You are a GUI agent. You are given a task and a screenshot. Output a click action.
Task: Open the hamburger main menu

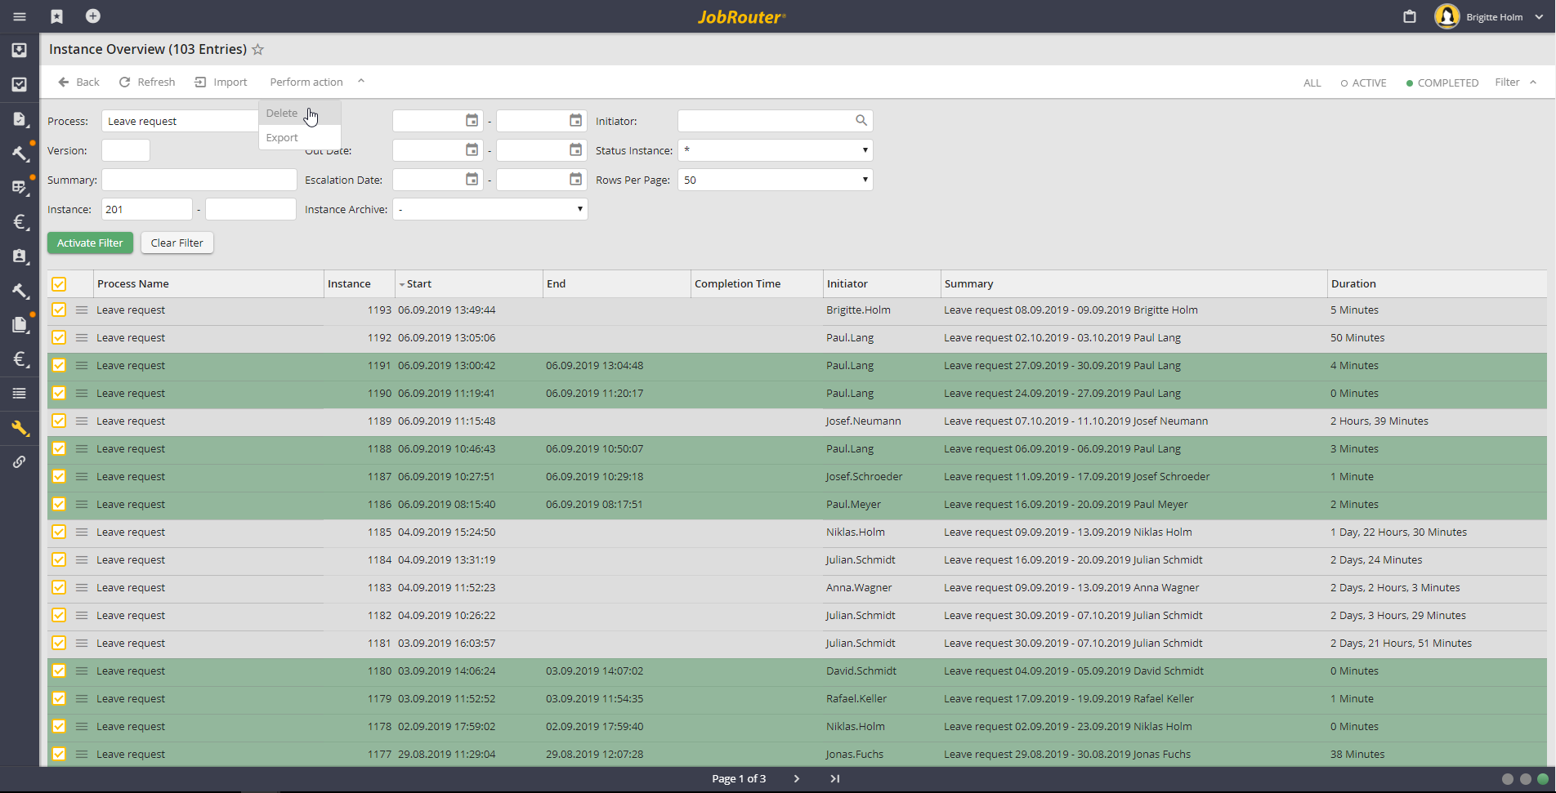point(20,16)
